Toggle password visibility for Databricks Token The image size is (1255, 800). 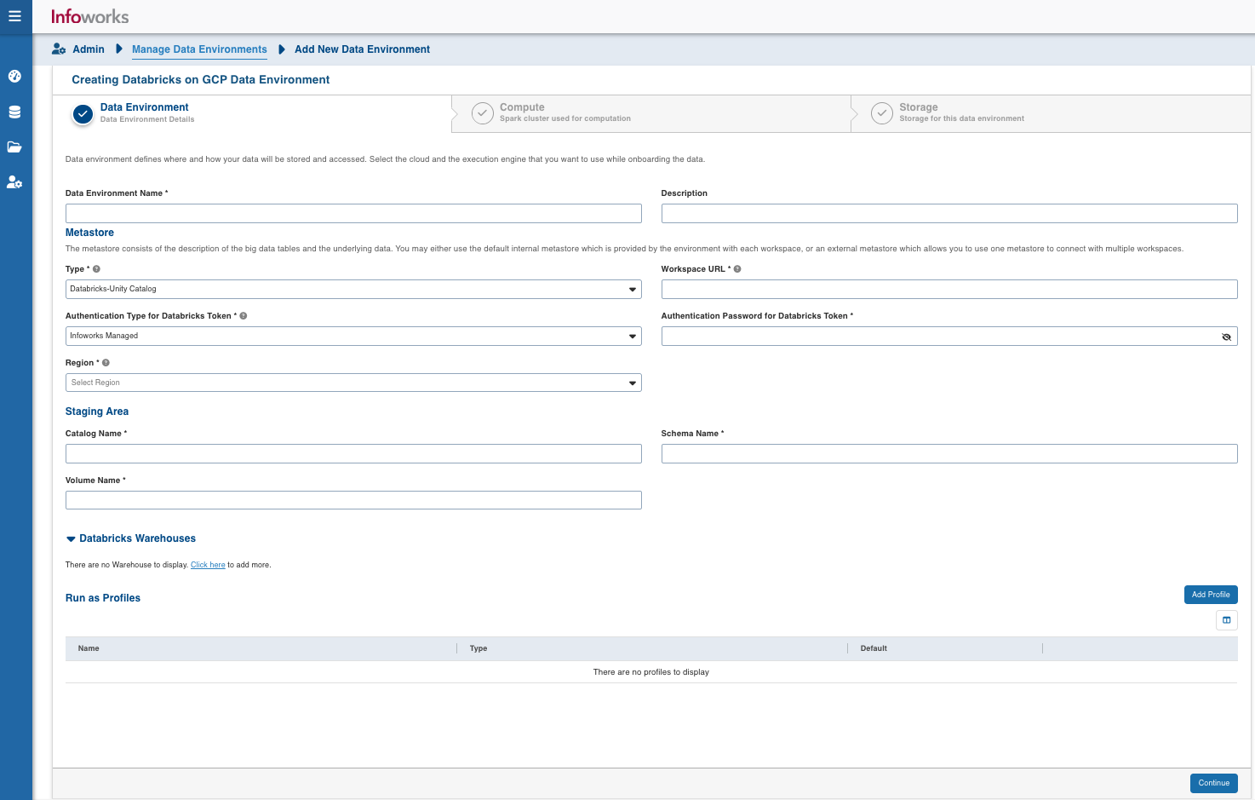1226,337
